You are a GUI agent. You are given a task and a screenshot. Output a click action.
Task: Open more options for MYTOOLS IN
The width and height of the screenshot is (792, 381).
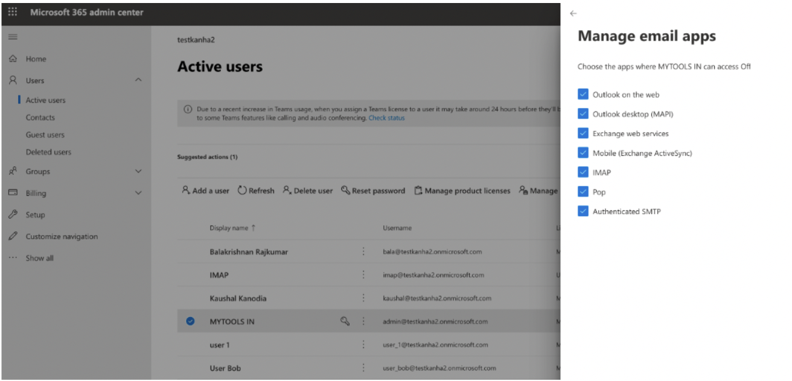tap(363, 321)
